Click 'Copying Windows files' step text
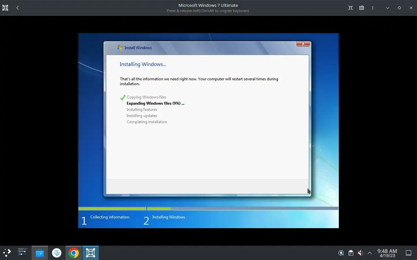Screen dimensions: 417x260 pos(146,97)
